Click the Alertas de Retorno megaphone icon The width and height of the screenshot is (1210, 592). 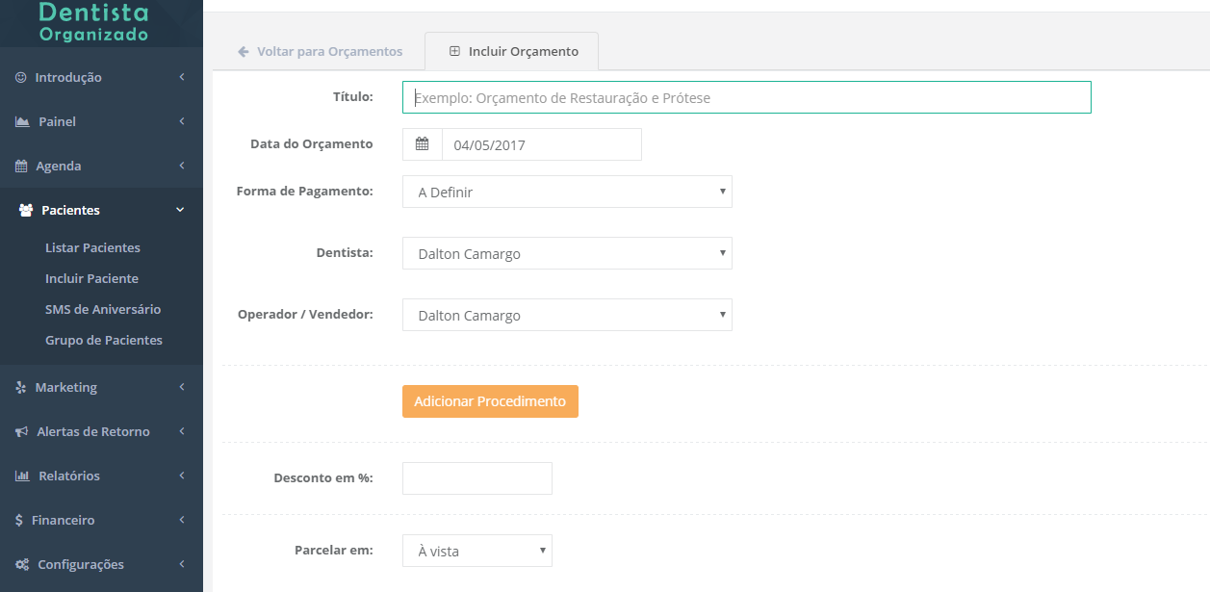click(21, 432)
